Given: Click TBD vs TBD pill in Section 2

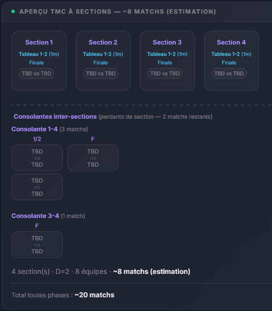Looking at the screenshot, I should [x=101, y=74].
